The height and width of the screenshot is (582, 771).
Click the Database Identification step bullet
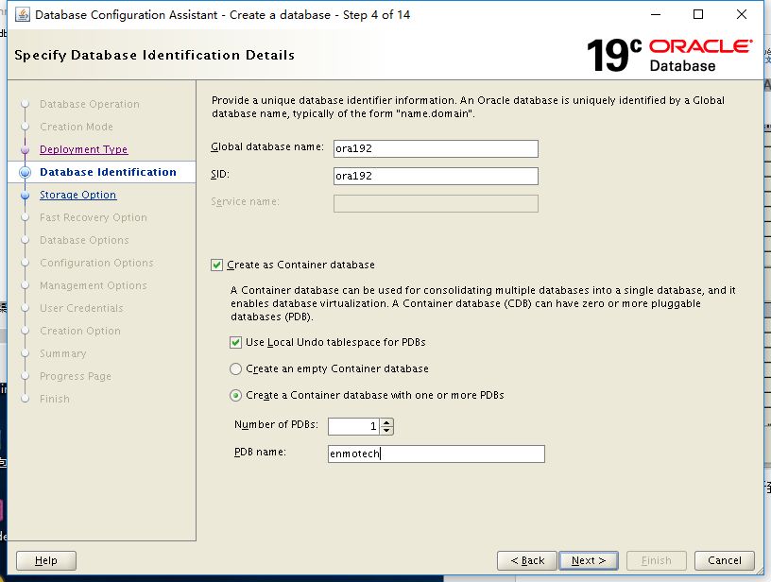point(26,172)
